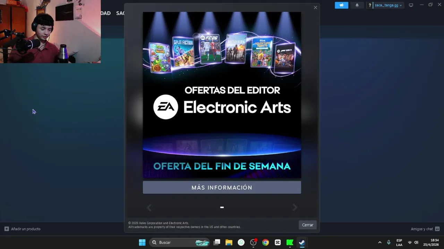Open CapCut from the taskbar
Viewport: 444px width, 249px height.
(x=277, y=242)
